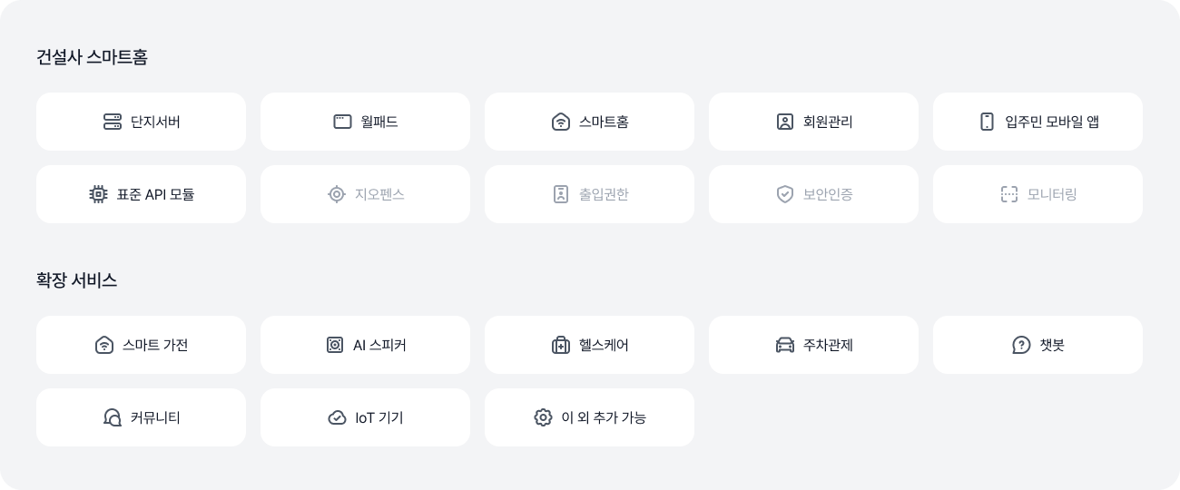The height and width of the screenshot is (490, 1180).
Task: Click the mobile phone icon for 입주민 모바일 앱
Action: tap(988, 122)
